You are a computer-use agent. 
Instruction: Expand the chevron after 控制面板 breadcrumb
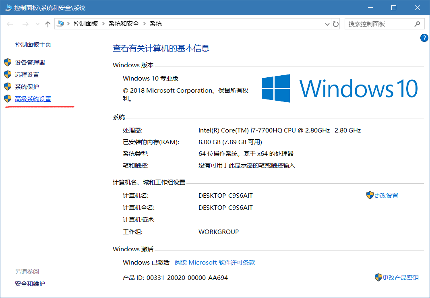(x=103, y=24)
